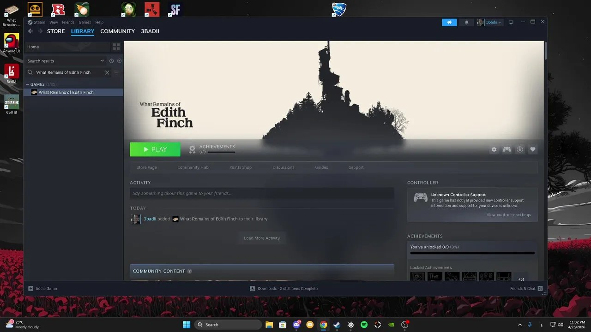Open Spotify from the taskbar
591x332 pixels.
tap(364, 325)
